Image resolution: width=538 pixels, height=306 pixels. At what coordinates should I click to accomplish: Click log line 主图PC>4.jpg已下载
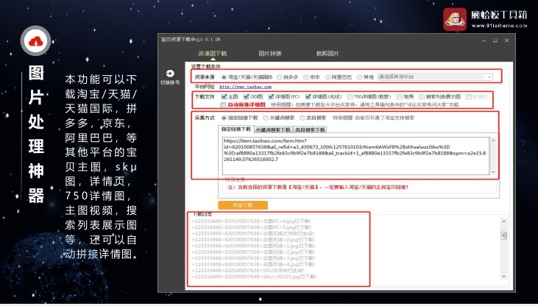251,221
